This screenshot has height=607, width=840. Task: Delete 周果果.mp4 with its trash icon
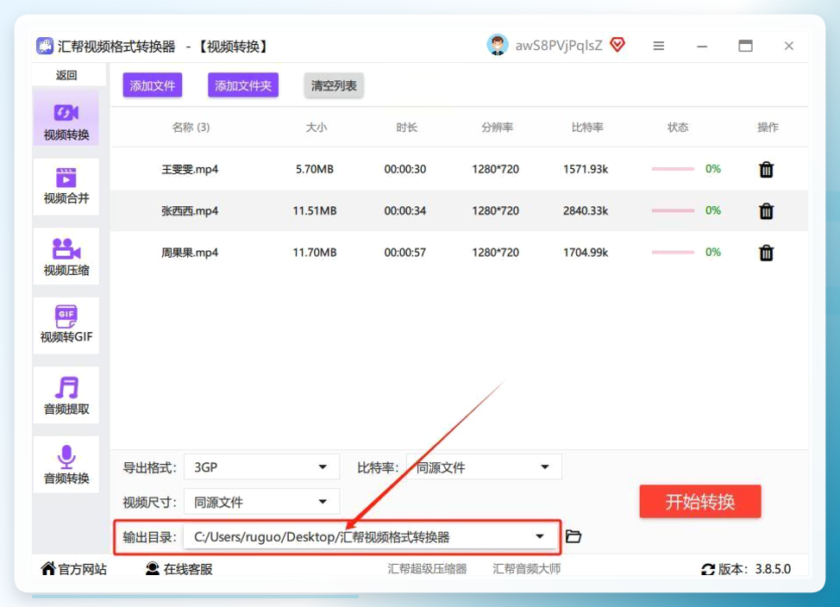[x=766, y=253]
